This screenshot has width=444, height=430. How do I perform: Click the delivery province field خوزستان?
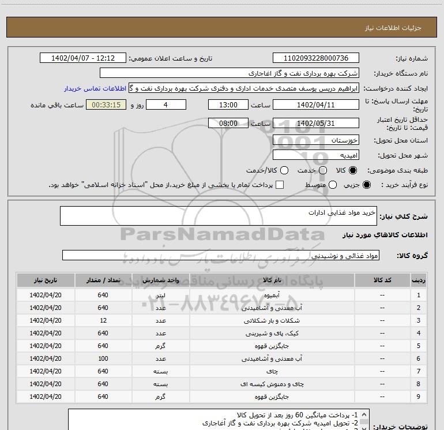coord(316,140)
